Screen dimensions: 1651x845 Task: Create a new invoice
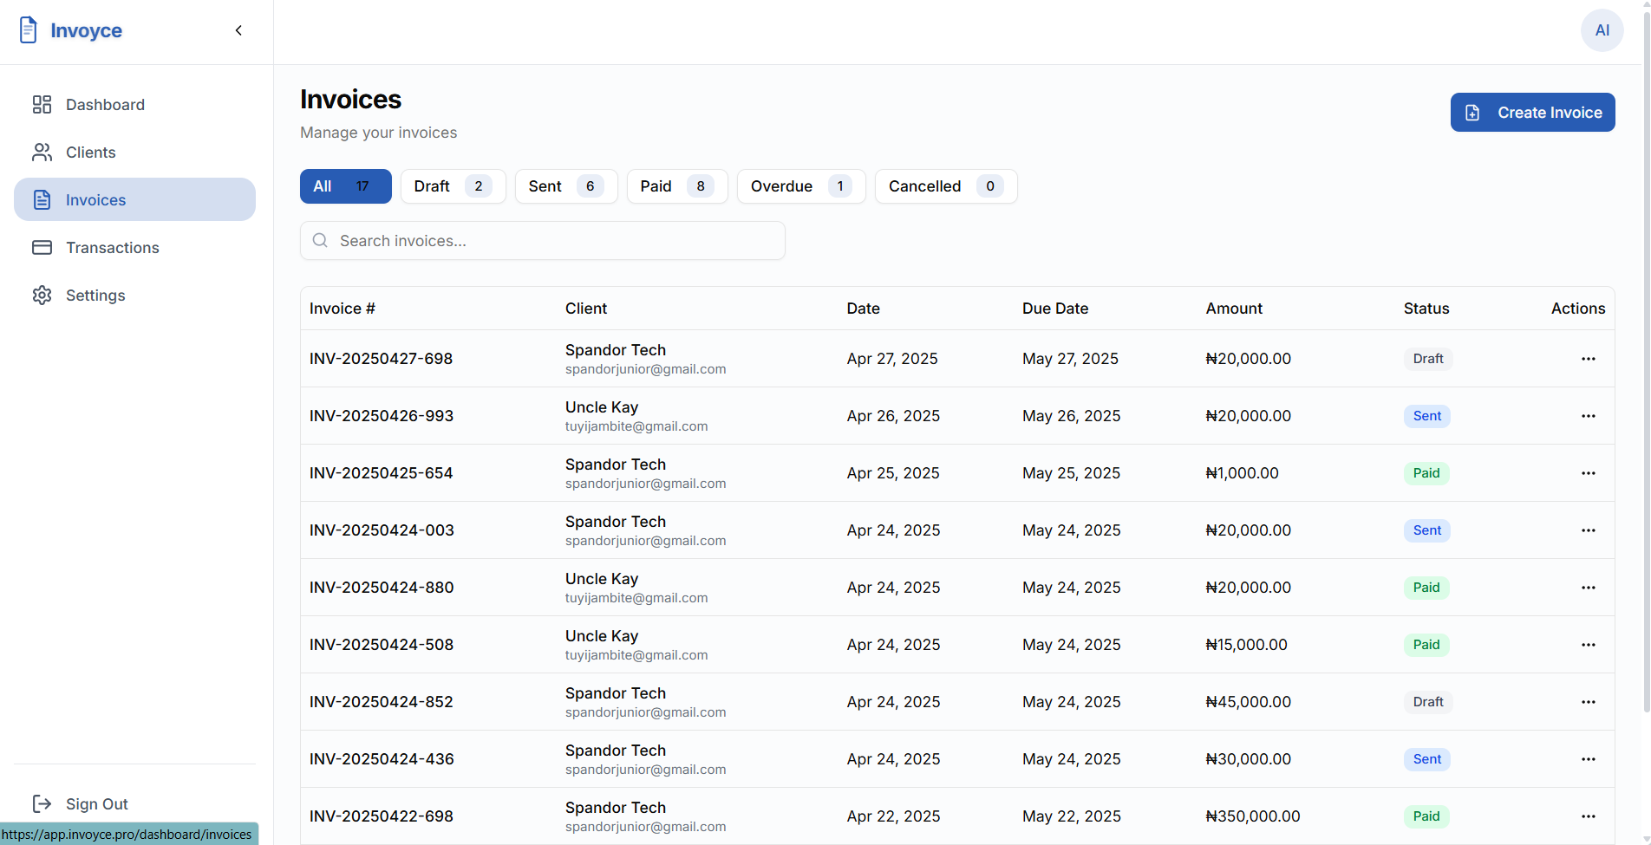(1532, 113)
